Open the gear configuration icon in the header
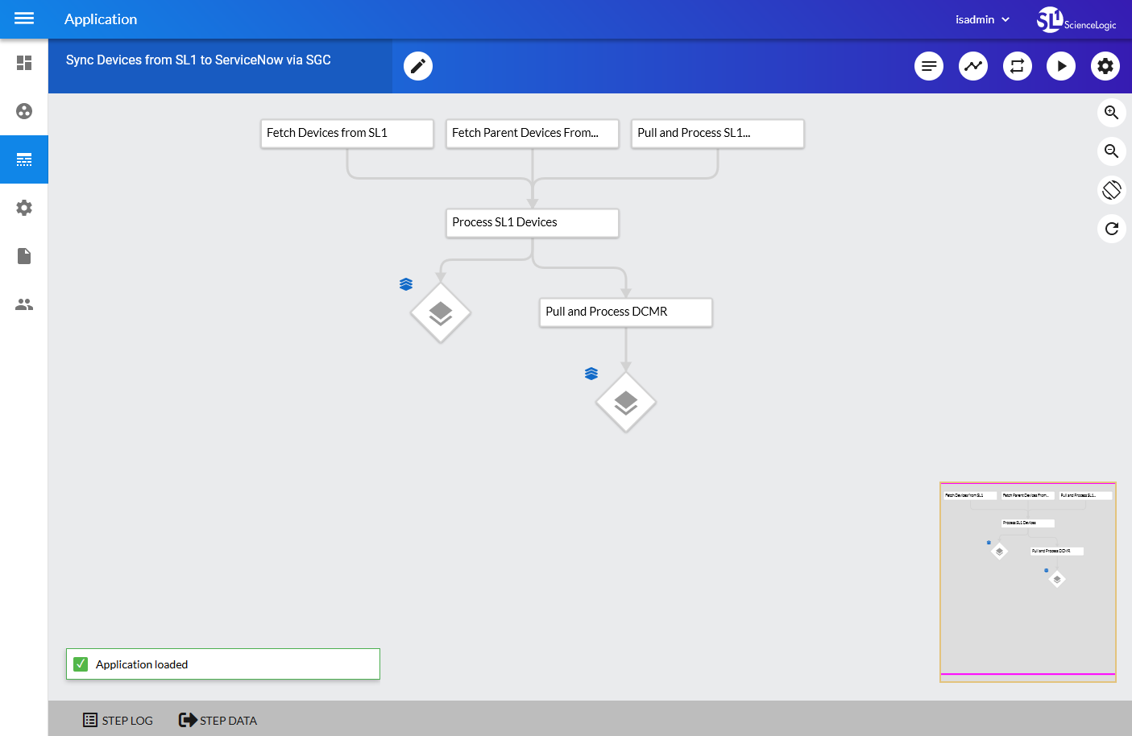Image resolution: width=1132 pixels, height=736 pixels. click(x=1105, y=66)
